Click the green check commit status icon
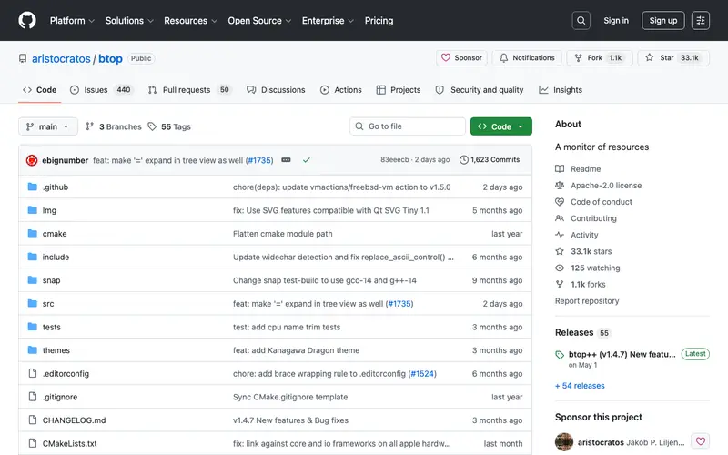 tap(307, 160)
